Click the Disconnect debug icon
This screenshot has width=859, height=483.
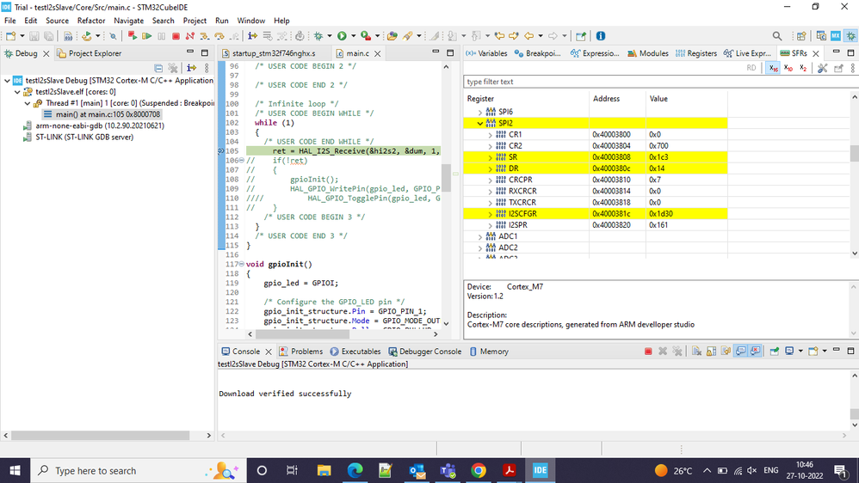point(189,36)
